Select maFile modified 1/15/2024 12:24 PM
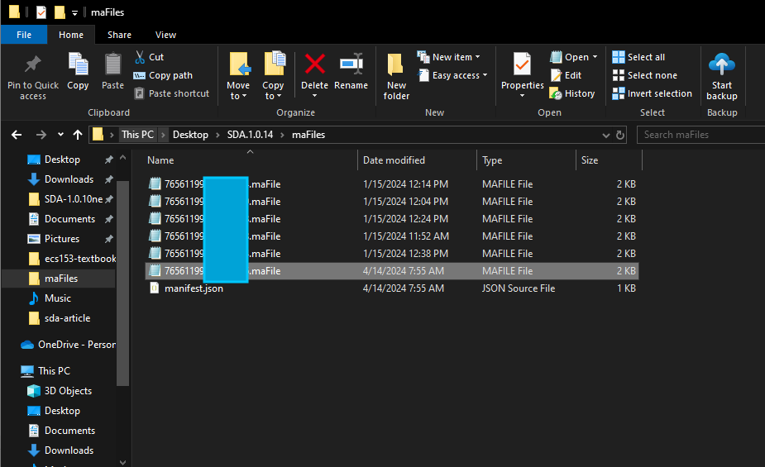765x467 pixels. pyautogui.click(x=392, y=219)
